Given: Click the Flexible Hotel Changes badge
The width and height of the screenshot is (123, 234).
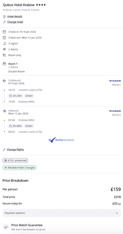Looking at the screenshot, I should coord(20,168).
